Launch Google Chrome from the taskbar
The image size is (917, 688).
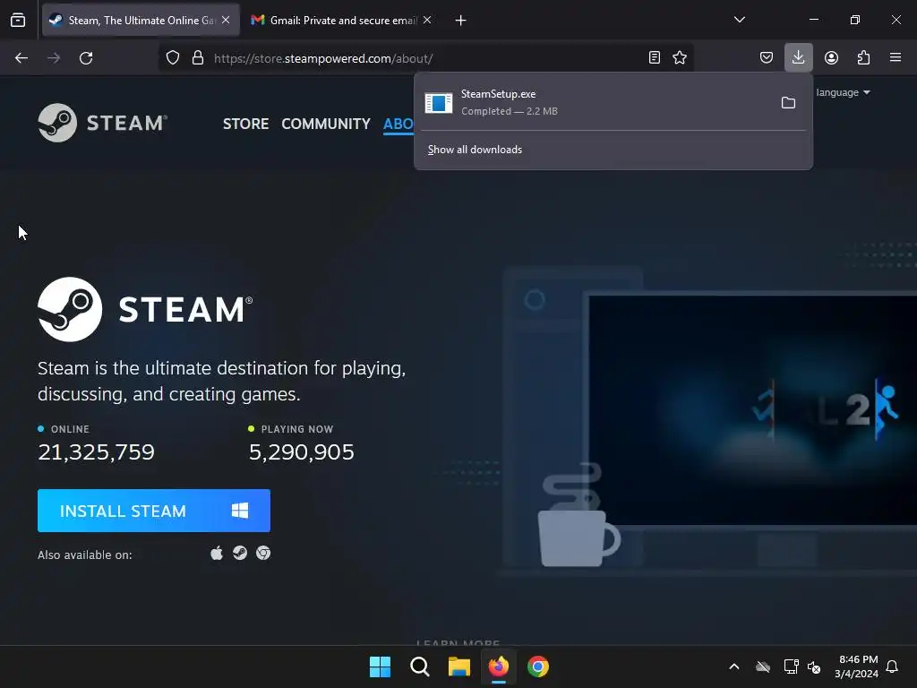tap(538, 666)
